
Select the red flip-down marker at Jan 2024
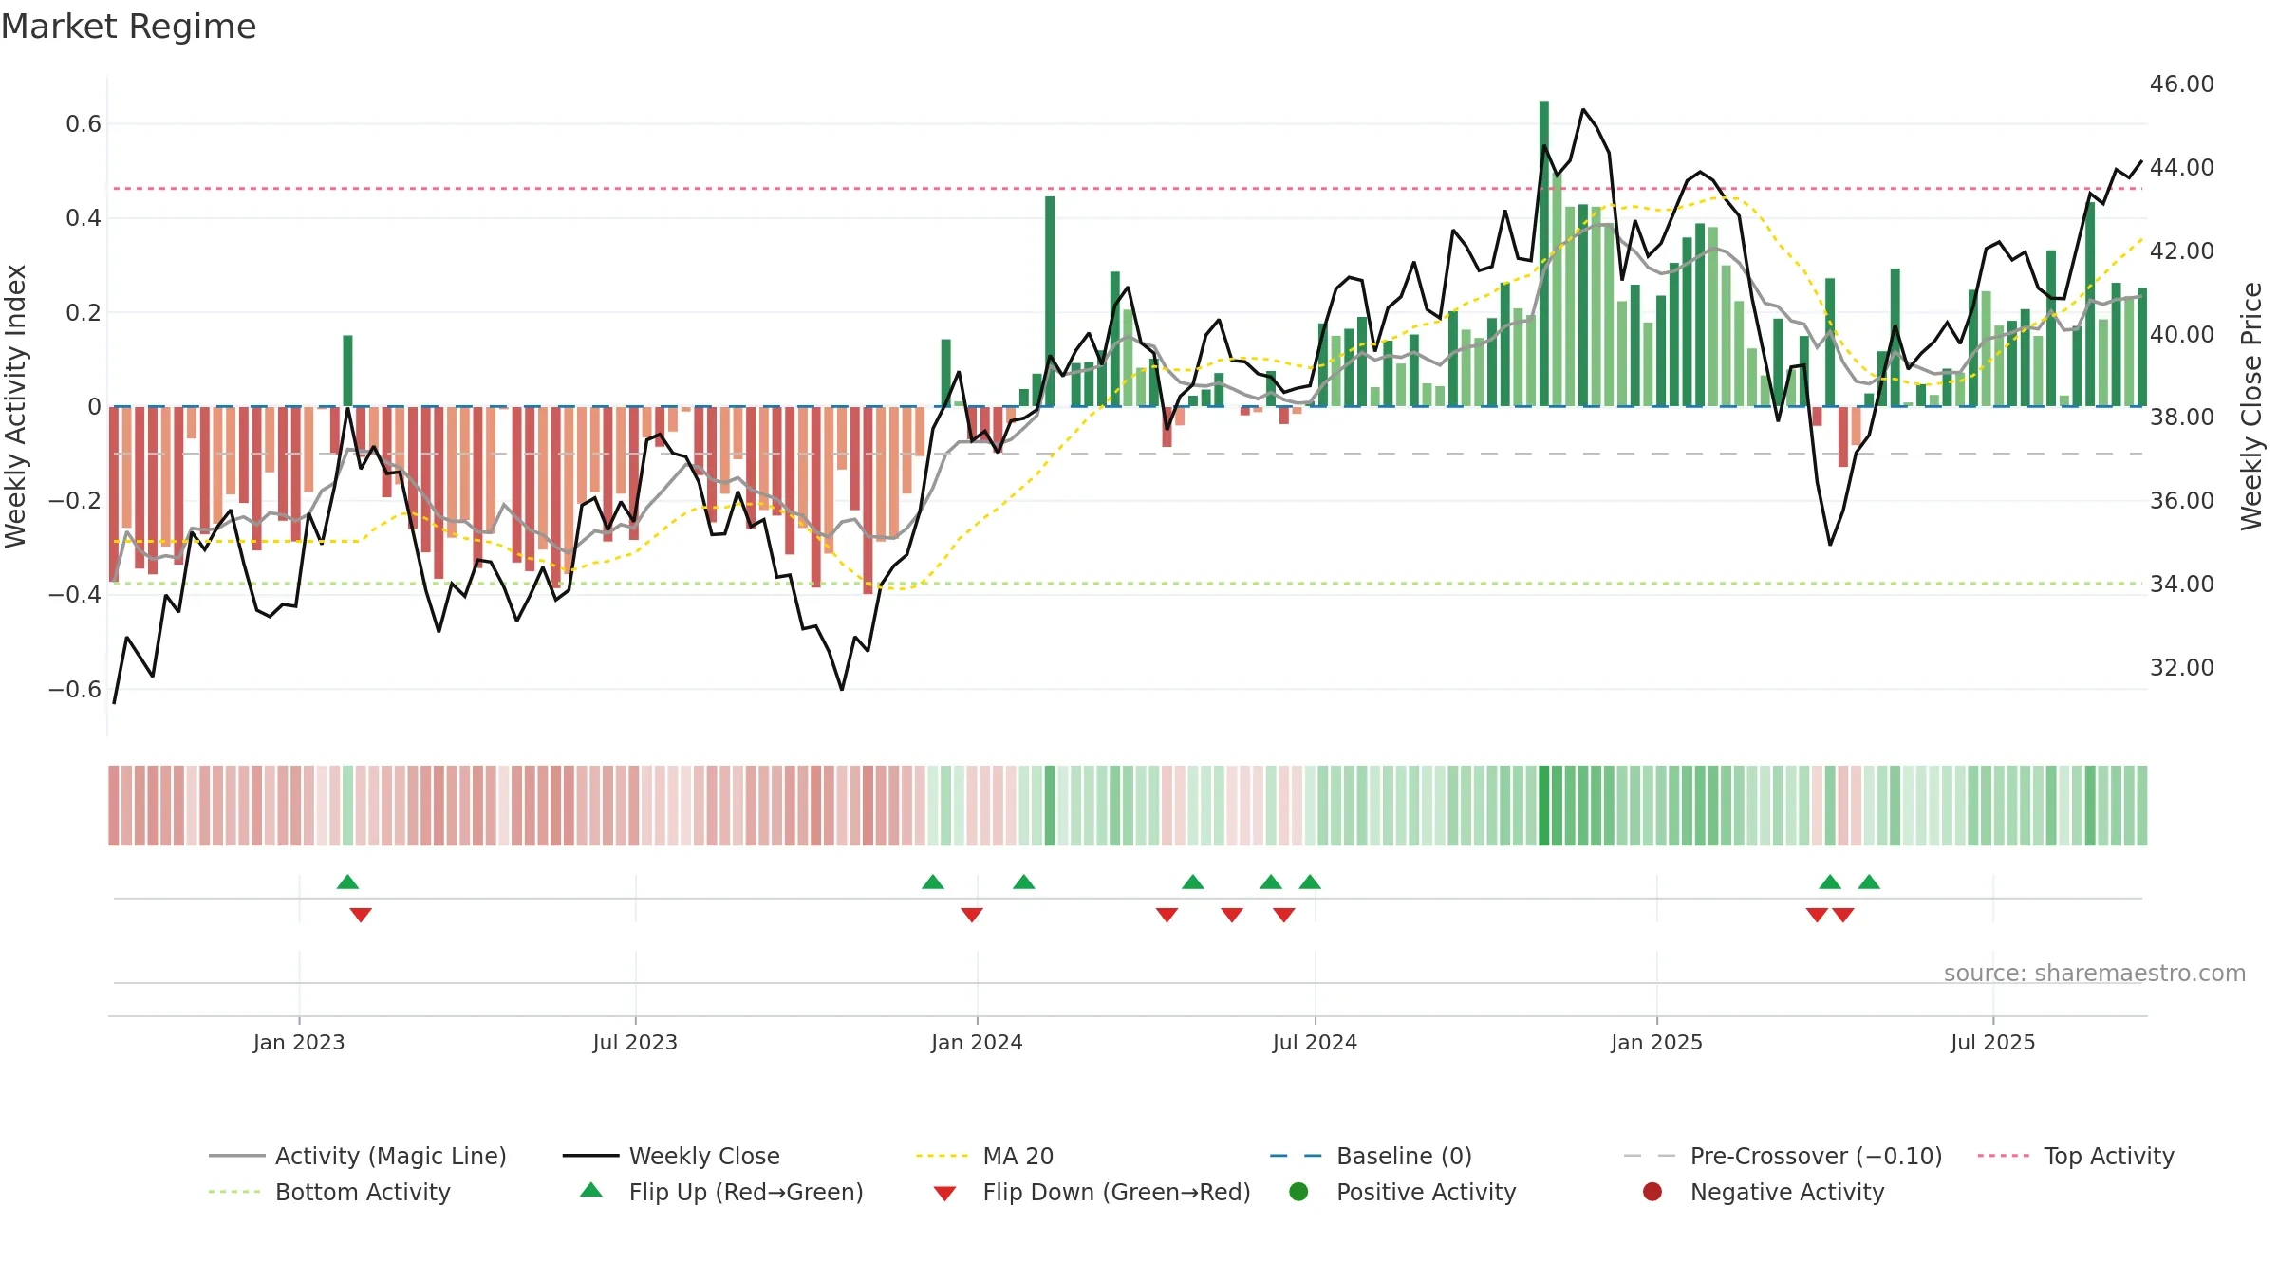[x=972, y=915]
